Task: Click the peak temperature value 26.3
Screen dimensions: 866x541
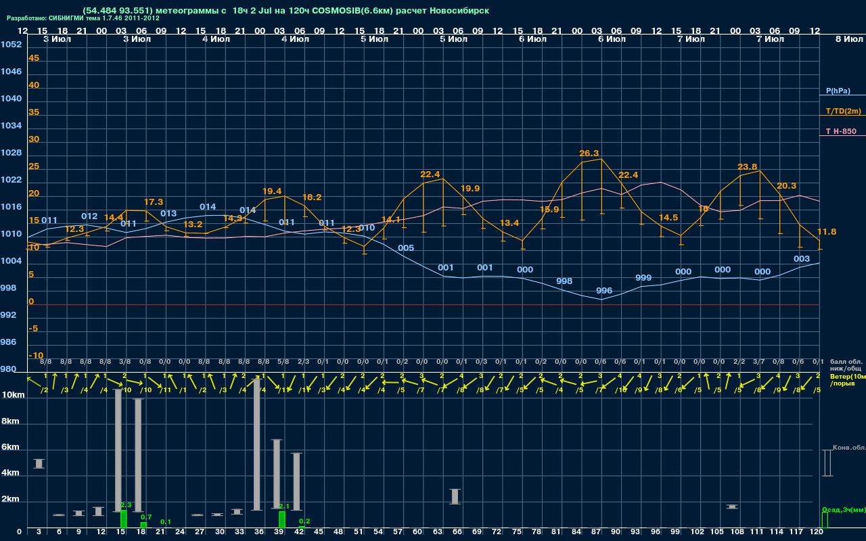Action: [x=589, y=154]
